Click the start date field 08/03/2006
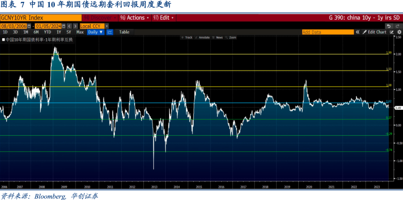 (14, 26)
